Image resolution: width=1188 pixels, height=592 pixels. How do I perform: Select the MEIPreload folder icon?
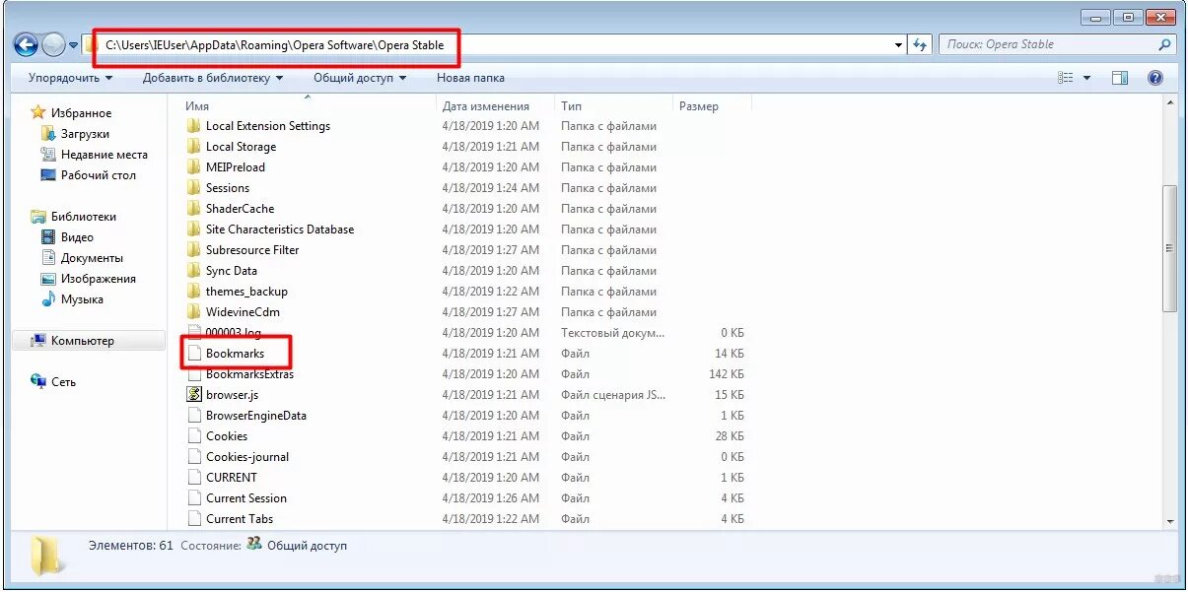pos(193,167)
